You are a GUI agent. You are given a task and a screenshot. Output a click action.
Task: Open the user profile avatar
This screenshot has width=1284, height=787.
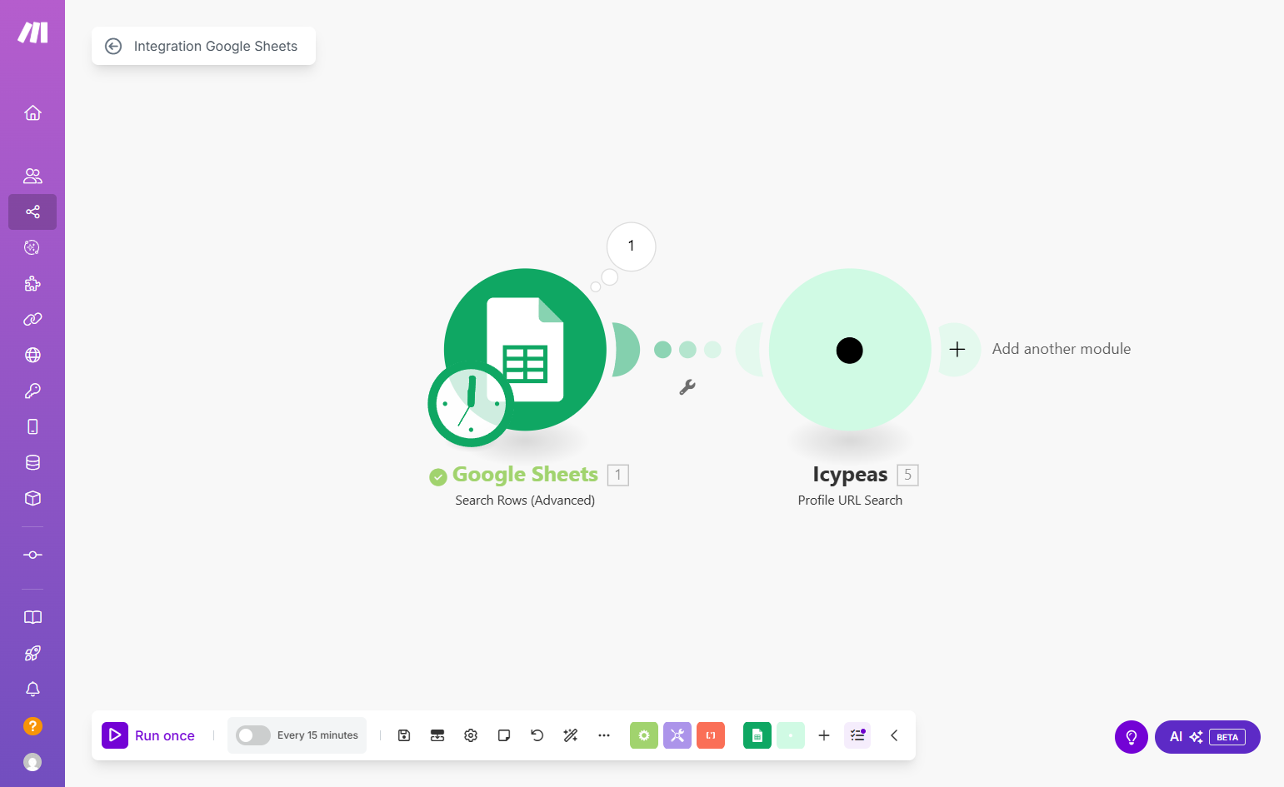coord(32,762)
